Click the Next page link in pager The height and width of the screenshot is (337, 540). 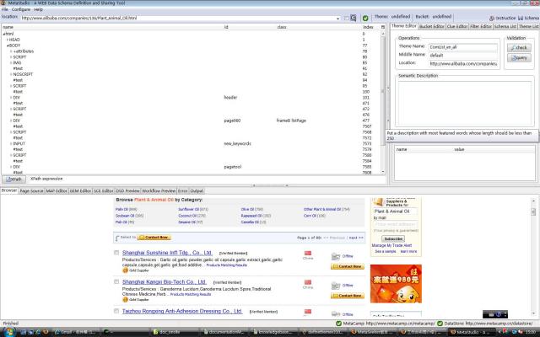356,238
